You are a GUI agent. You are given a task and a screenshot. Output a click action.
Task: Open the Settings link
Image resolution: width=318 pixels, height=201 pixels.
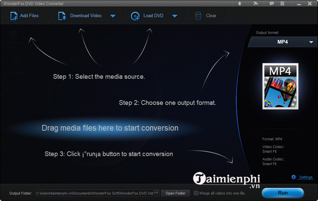306,177
